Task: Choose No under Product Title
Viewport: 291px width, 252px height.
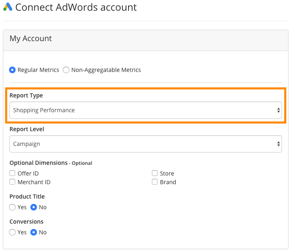Action: tap(34, 207)
